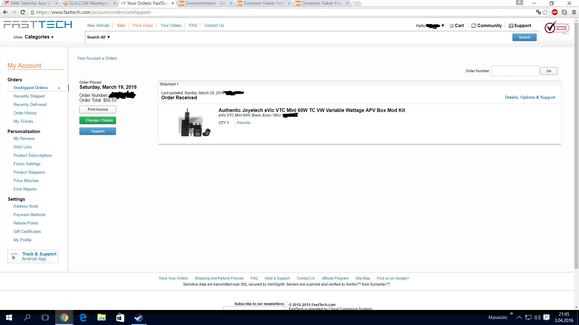Viewport: 579px width, 325px height.
Task: Click the Google Translate icon in address bar
Action: tap(538, 12)
